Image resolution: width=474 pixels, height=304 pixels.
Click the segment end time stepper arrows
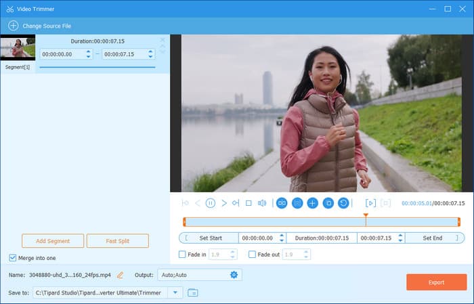(150, 54)
